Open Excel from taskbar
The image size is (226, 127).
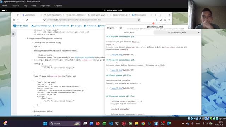click(x=104, y=123)
